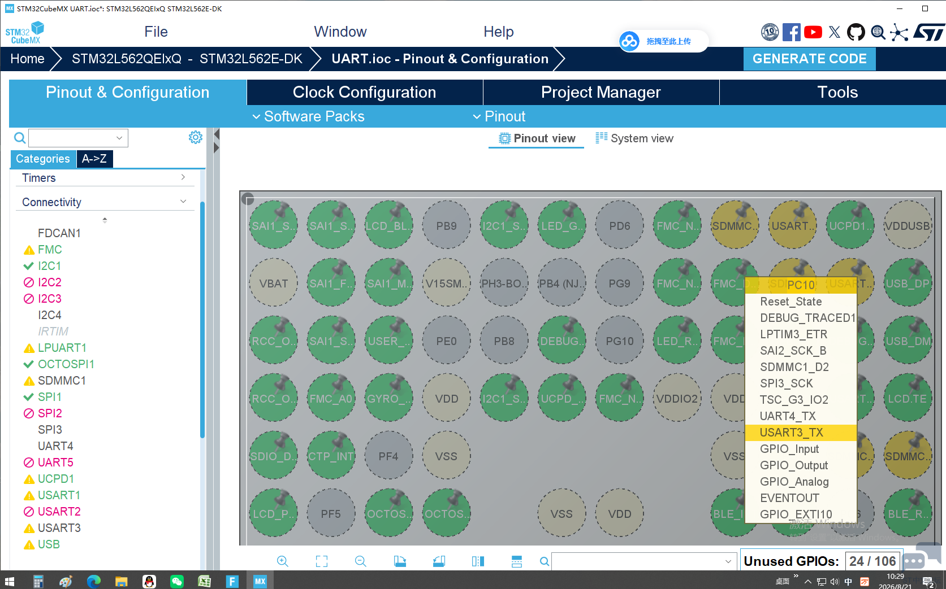Click the STM32L562QEIxQ breadcrumb
The height and width of the screenshot is (589, 946).
click(187, 59)
